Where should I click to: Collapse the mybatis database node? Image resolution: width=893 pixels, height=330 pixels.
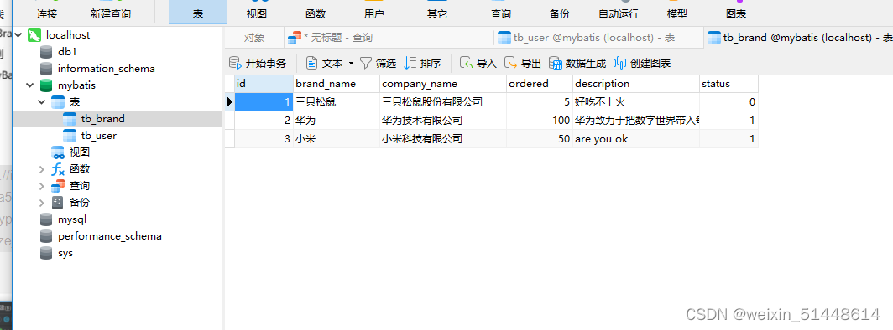[x=30, y=85]
